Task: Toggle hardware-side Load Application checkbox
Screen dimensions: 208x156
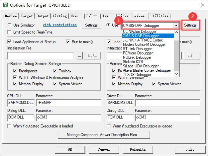Action: pyautogui.click(x=109, y=41)
